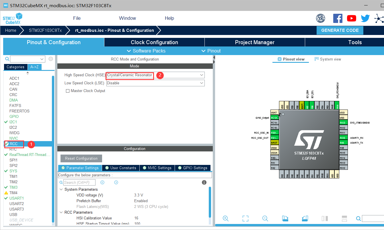
Task: Click the pin search magnifier icon
Action: [x=358, y=219]
